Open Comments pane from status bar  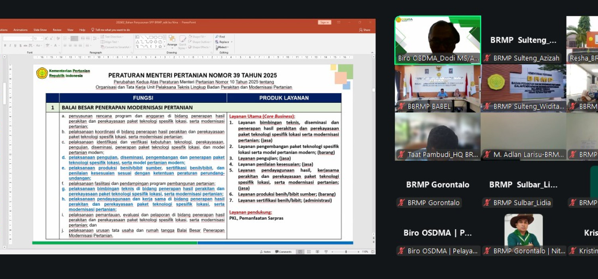pos(285,252)
